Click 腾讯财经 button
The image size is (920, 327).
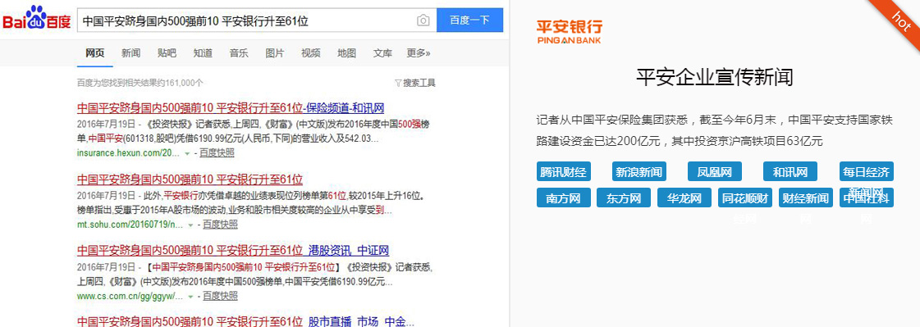[x=564, y=172]
